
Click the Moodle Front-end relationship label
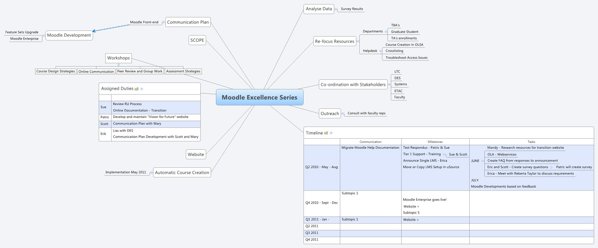point(144,22)
